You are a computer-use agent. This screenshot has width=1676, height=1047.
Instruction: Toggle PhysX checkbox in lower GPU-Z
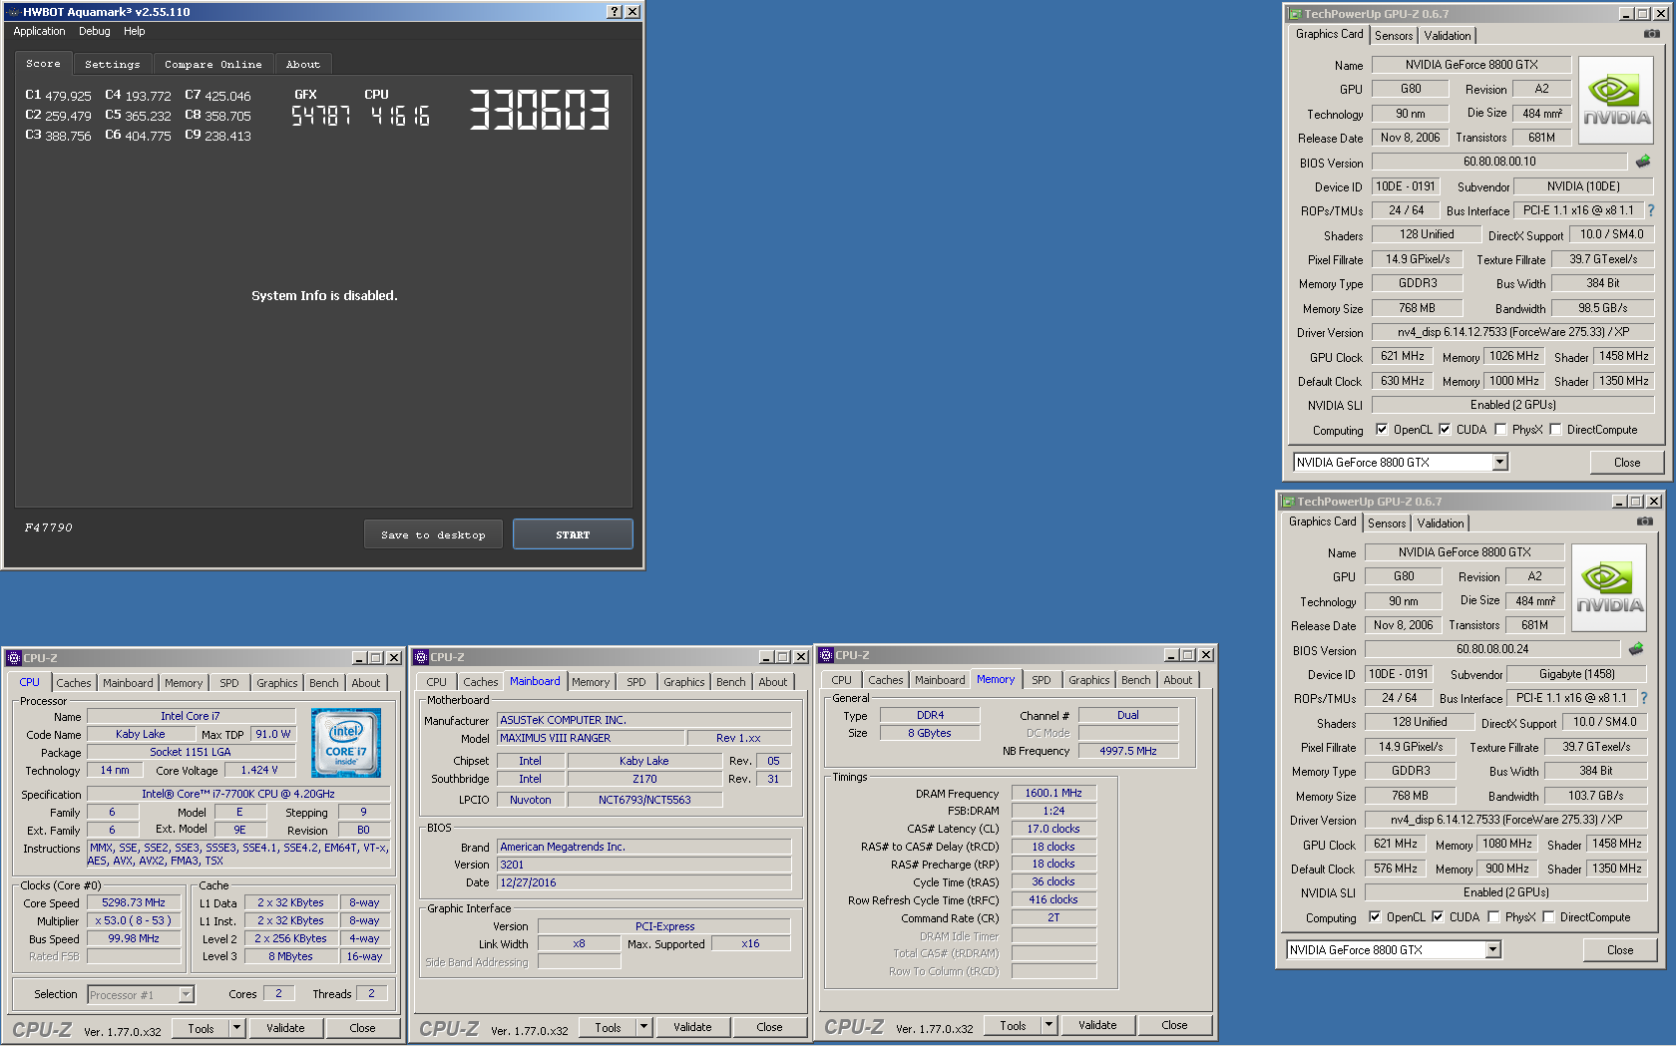1493,917
